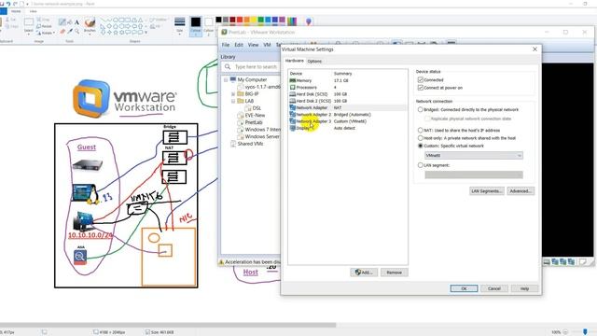
Task: Click the My Computer icon in Library
Action: click(x=233, y=79)
